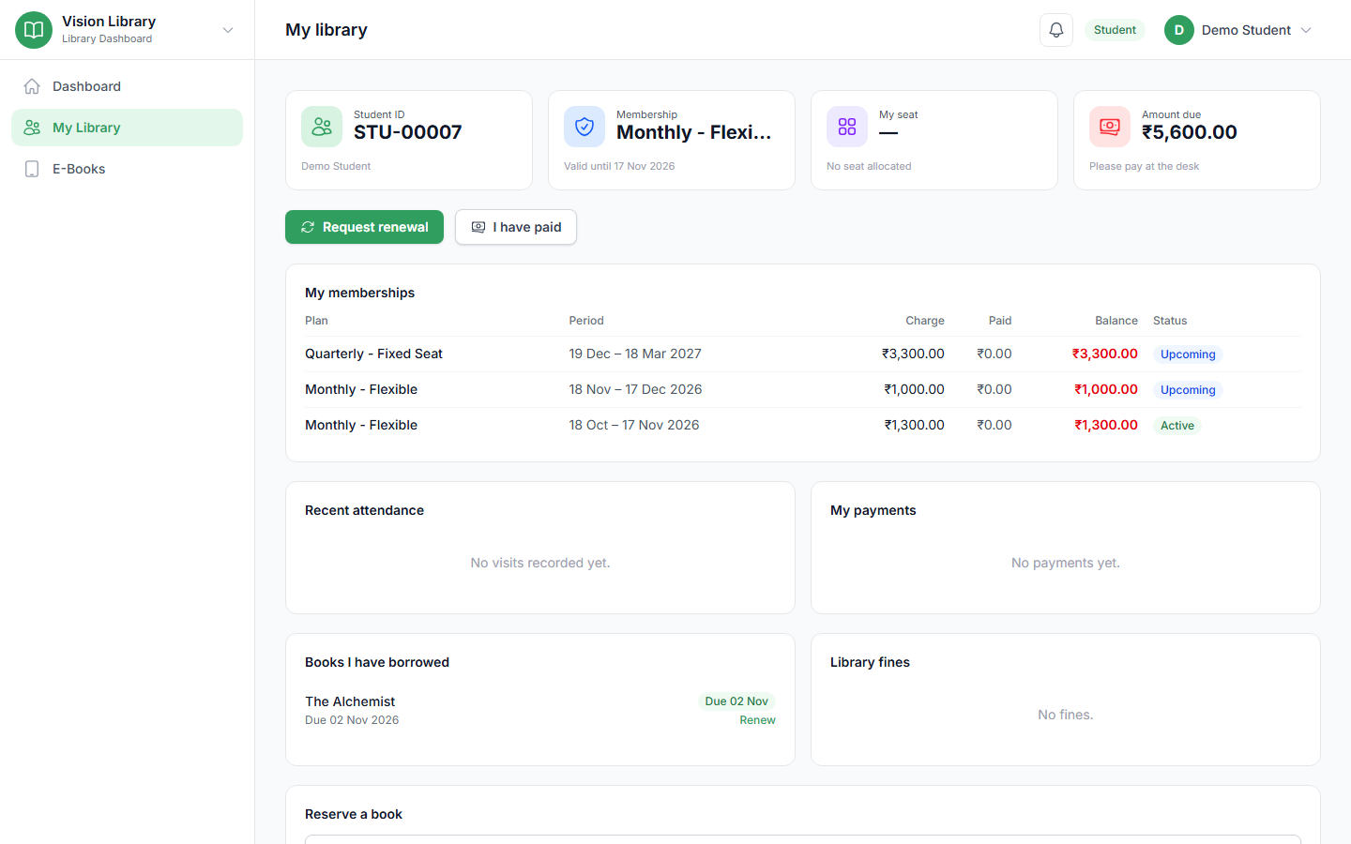Click the green D user avatar
Viewport: 1351px width, 844px height.
click(1179, 30)
